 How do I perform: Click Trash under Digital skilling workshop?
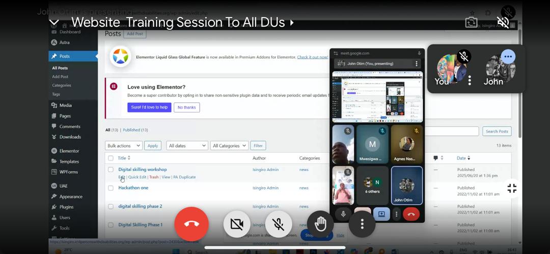coord(154,177)
